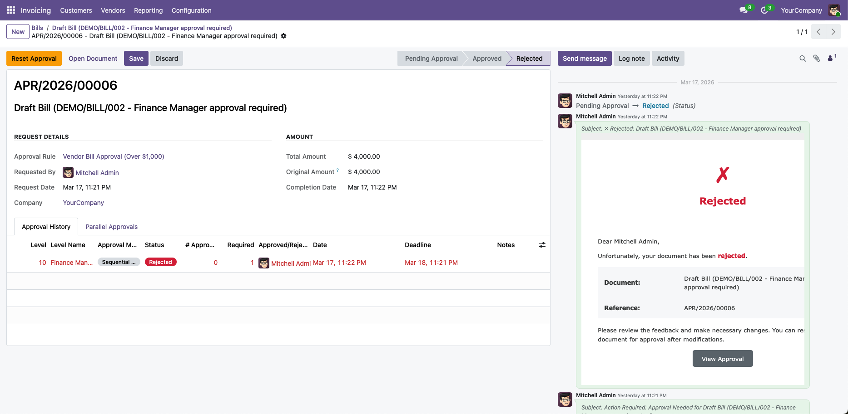Viewport: 848px width, 414px height.
Task: Attach a file via the paperclip icon
Action: click(817, 58)
